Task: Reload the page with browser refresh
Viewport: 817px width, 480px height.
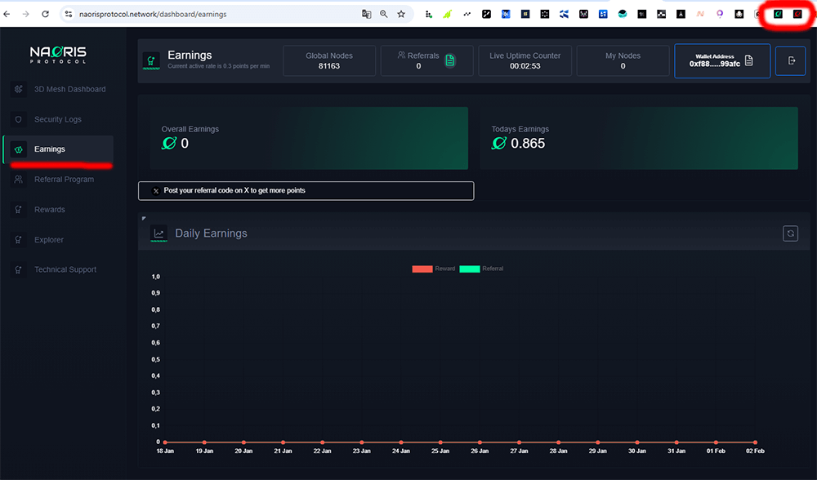Action: 45,14
